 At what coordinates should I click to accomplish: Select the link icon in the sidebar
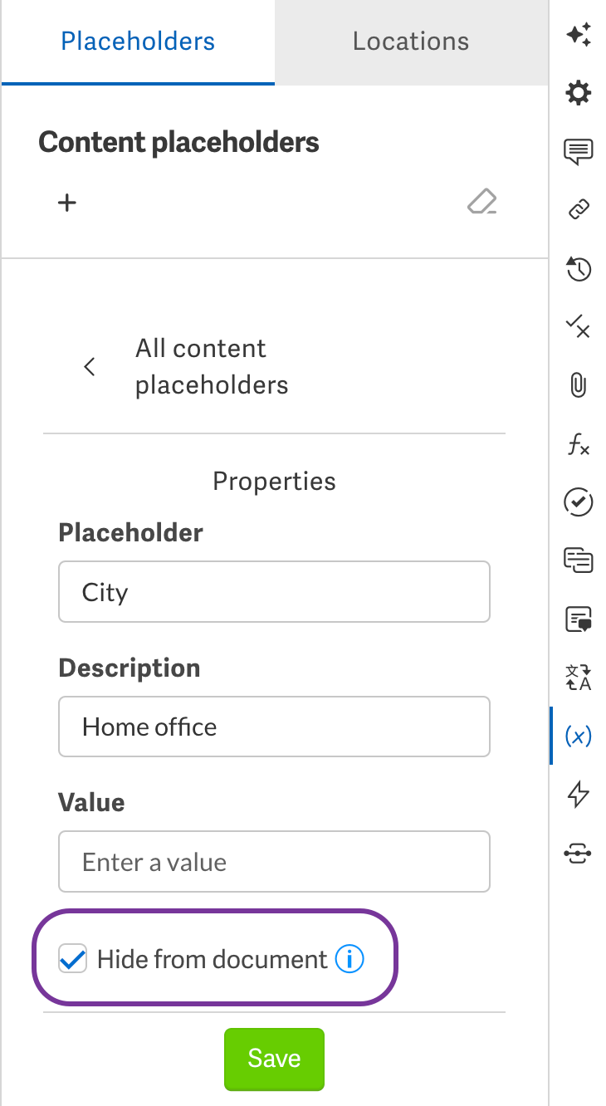(x=578, y=209)
